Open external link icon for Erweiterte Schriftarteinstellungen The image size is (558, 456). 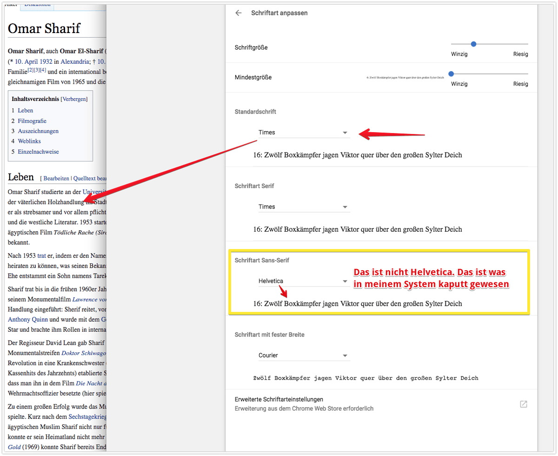(x=523, y=404)
